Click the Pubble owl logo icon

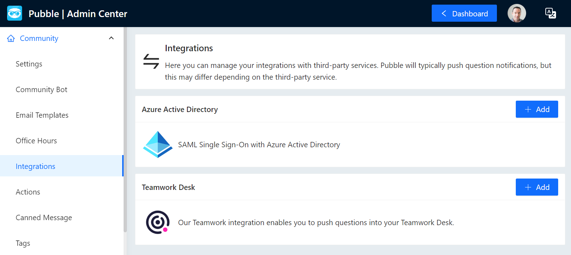15,14
